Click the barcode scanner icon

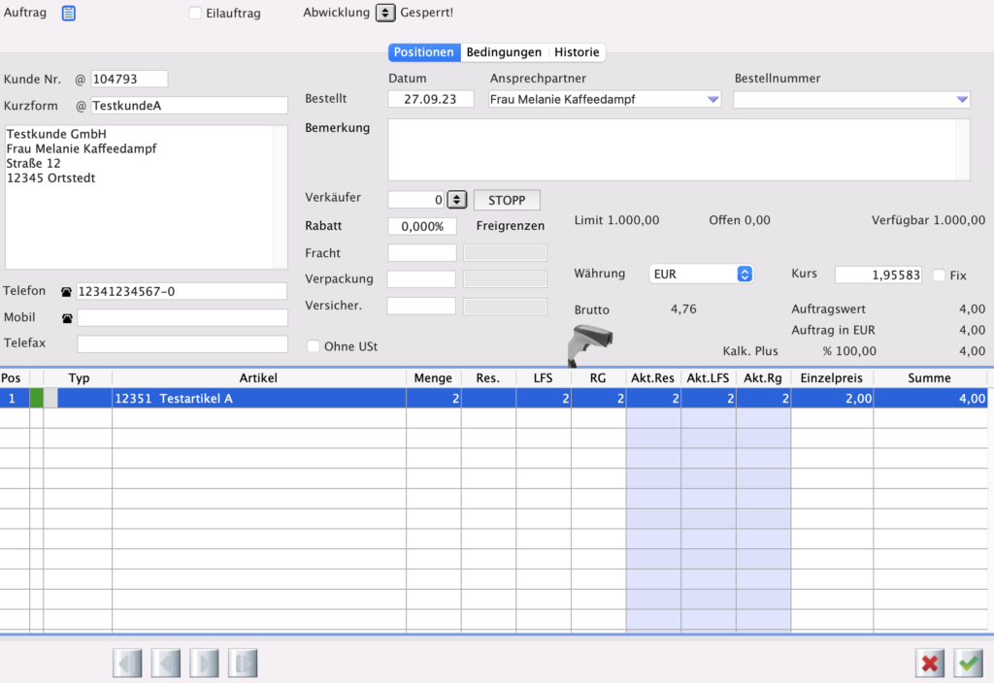[x=589, y=344]
